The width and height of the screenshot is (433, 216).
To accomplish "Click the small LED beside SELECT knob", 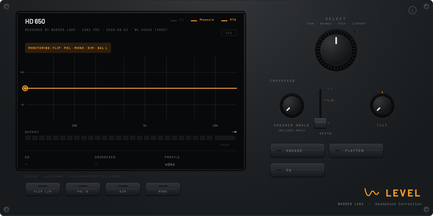I will (x=355, y=32).
